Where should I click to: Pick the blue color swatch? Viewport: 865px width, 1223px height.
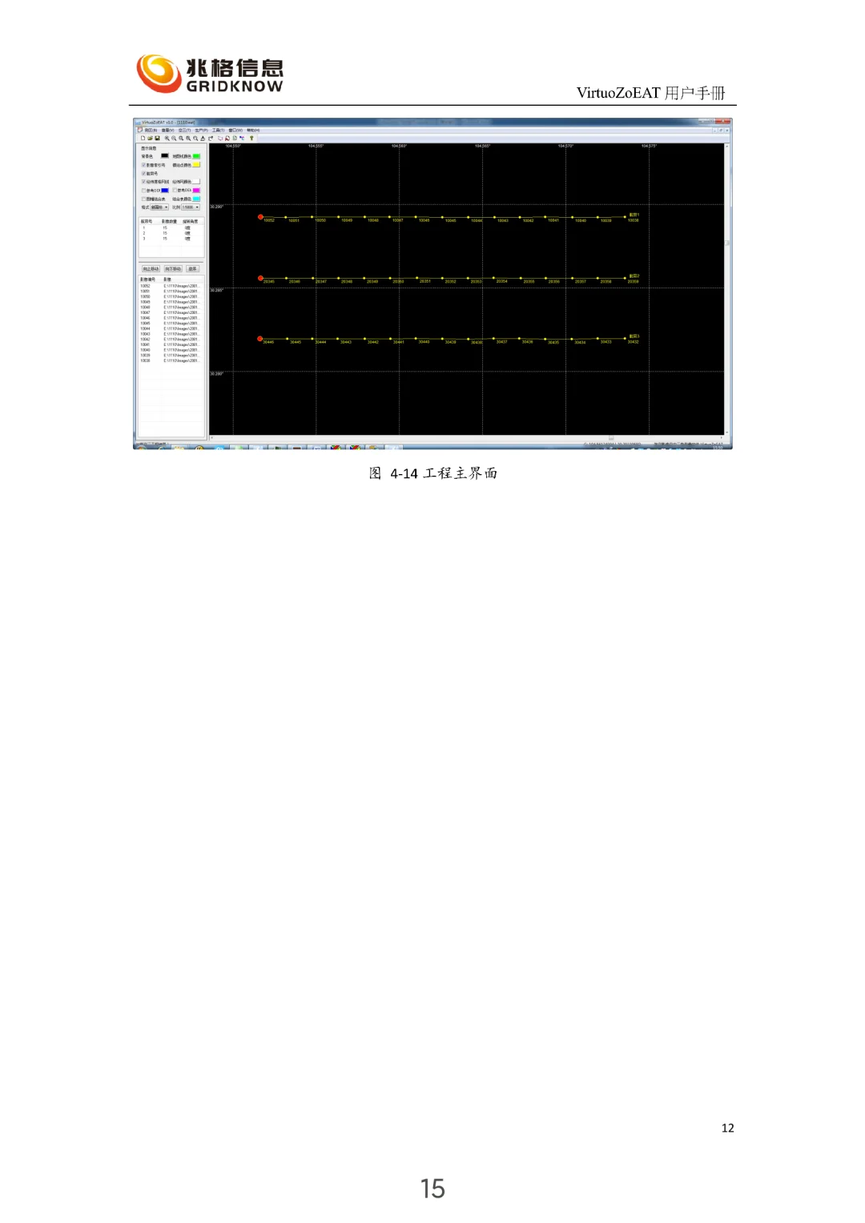[165, 191]
